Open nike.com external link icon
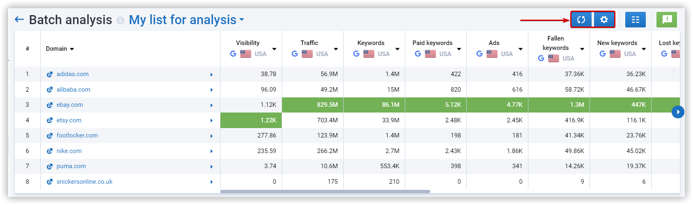Viewport: 693px width, 205px height. (50, 151)
